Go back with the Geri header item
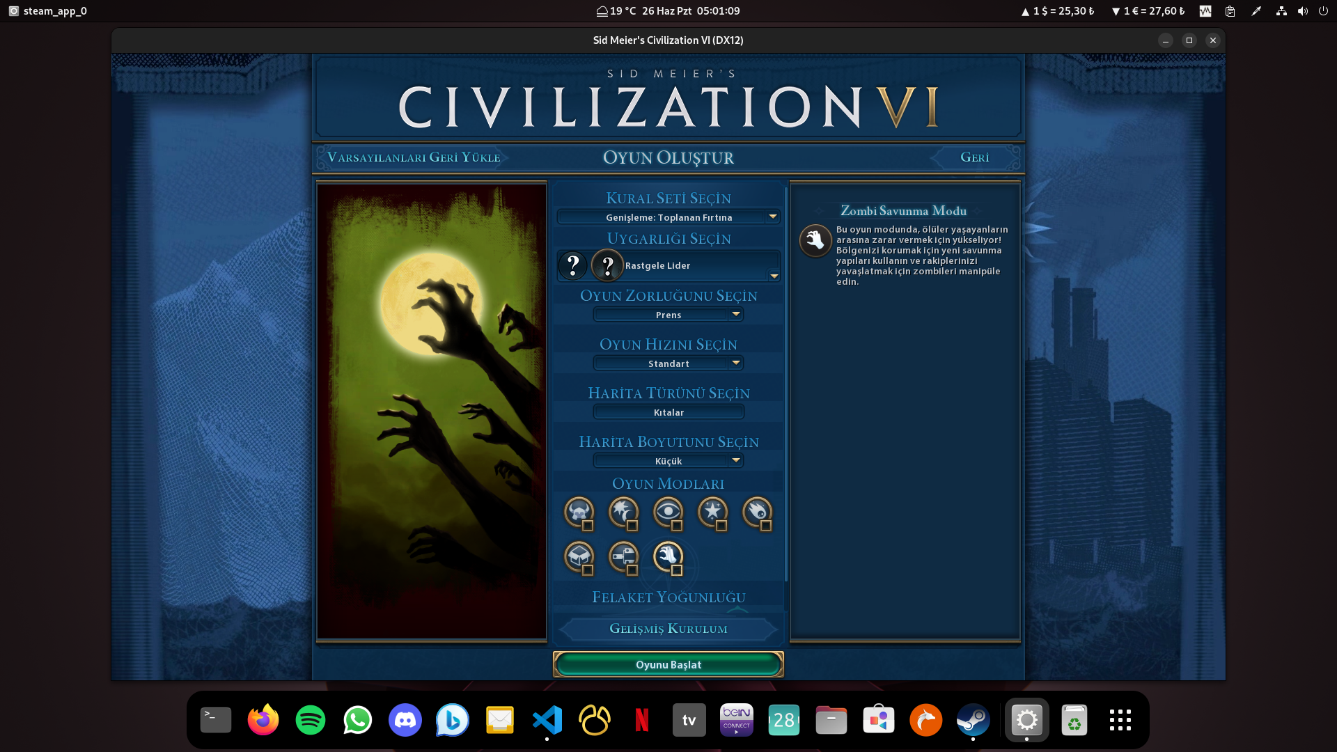Screen dimensions: 1337x752 click(974, 157)
